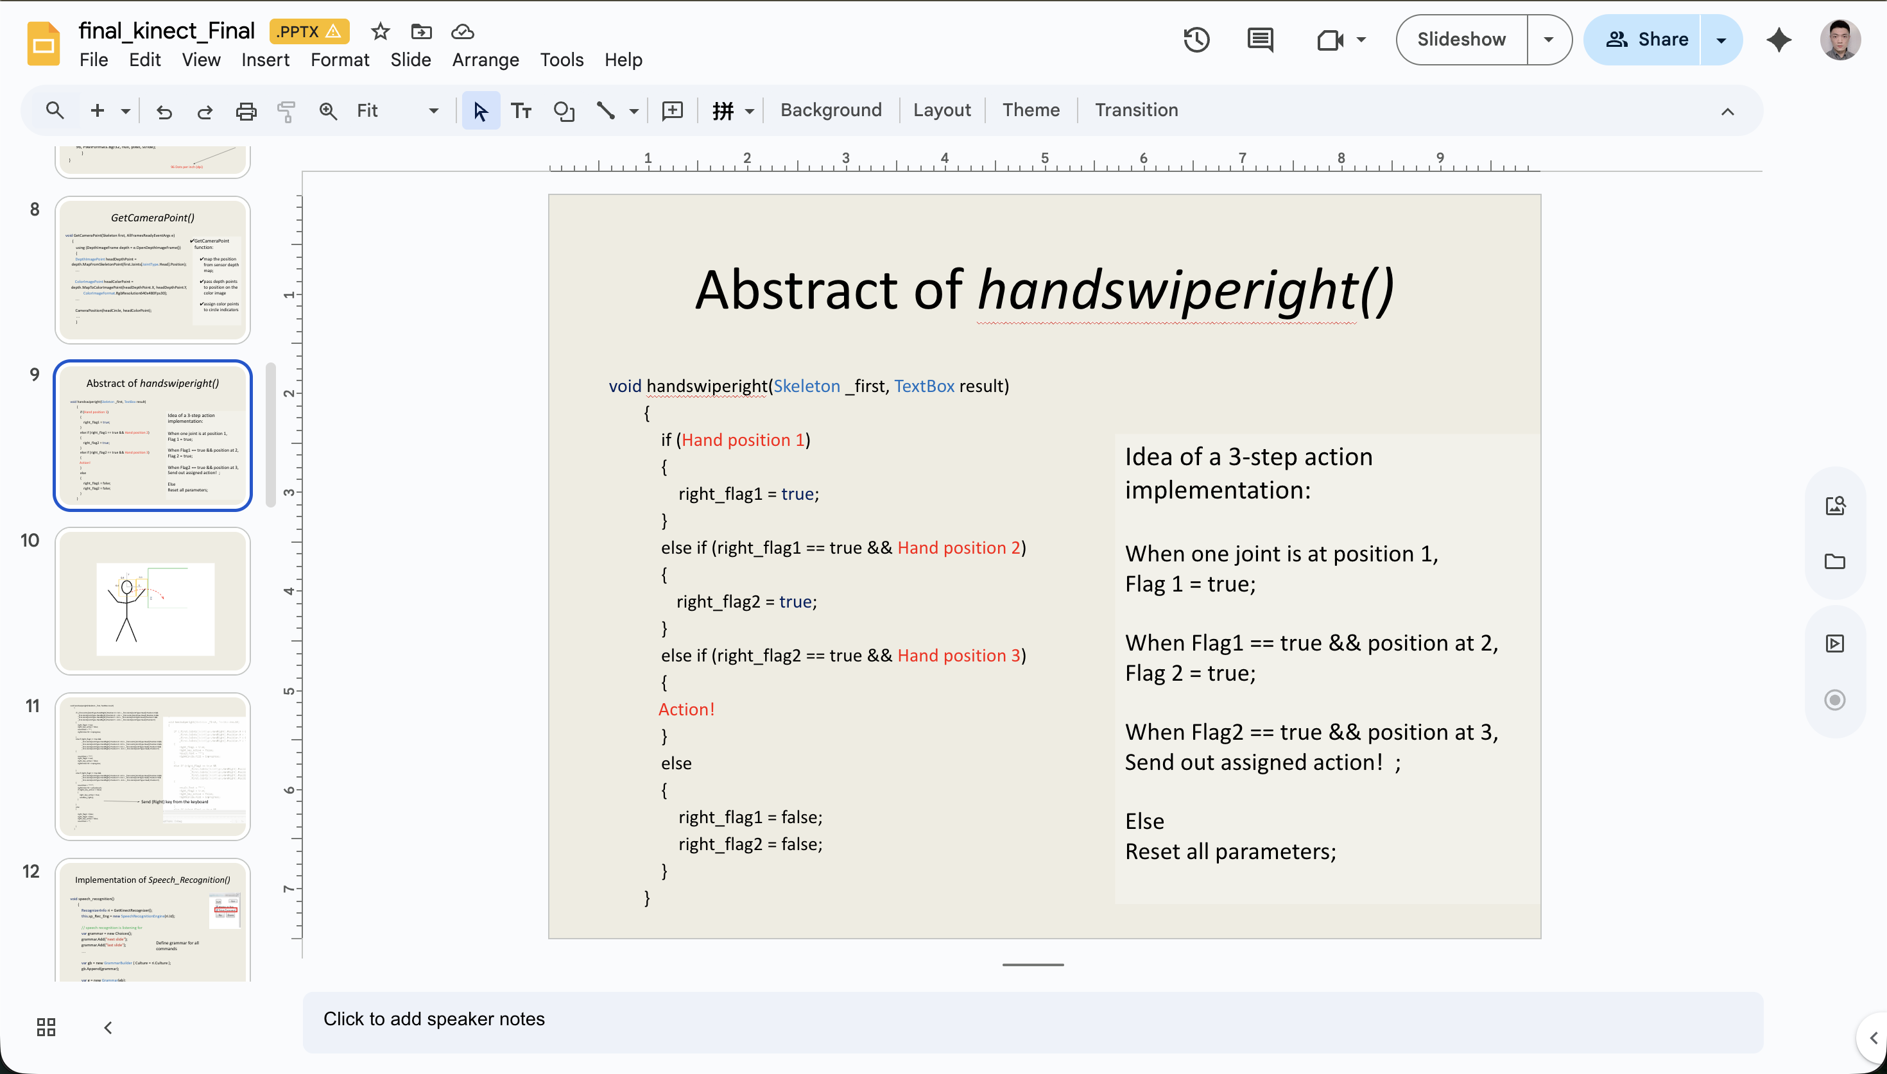The height and width of the screenshot is (1074, 1887).
Task: Click the Gemini sparkle icon
Action: click(x=1779, y=40)
